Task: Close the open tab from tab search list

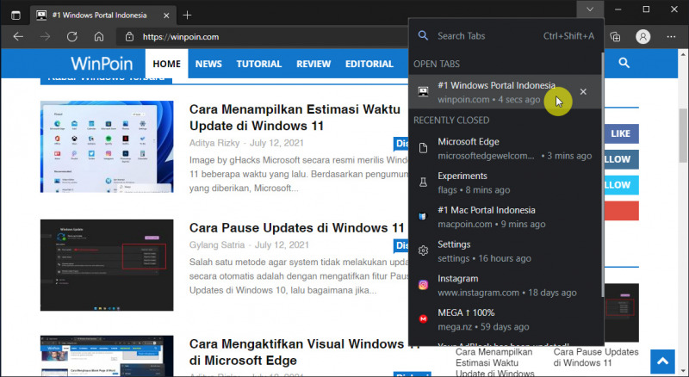Action: click(583, 91)
